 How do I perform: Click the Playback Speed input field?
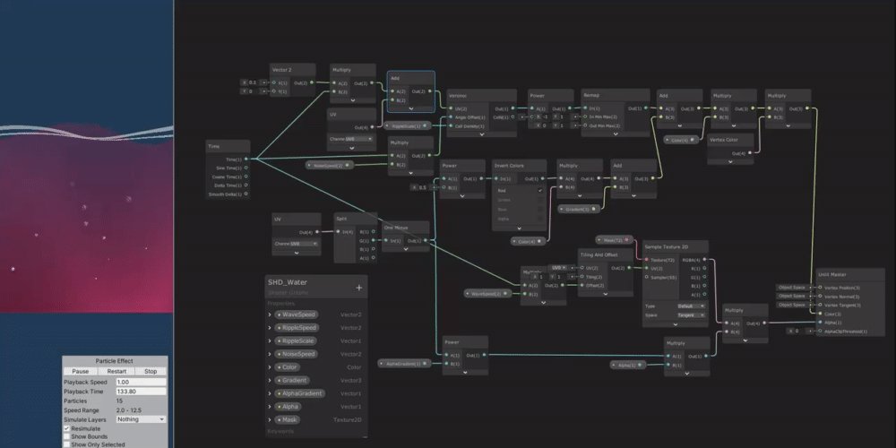tap(141, 382)
